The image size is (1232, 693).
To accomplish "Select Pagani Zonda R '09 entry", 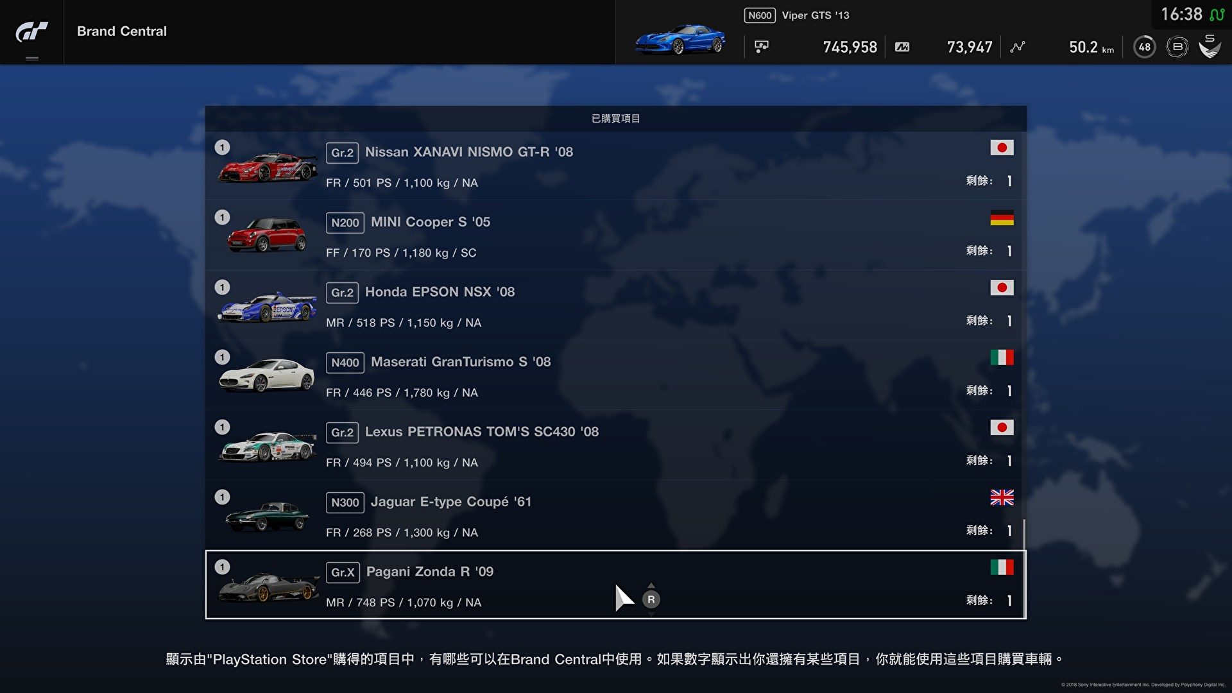I will (615, 585).
